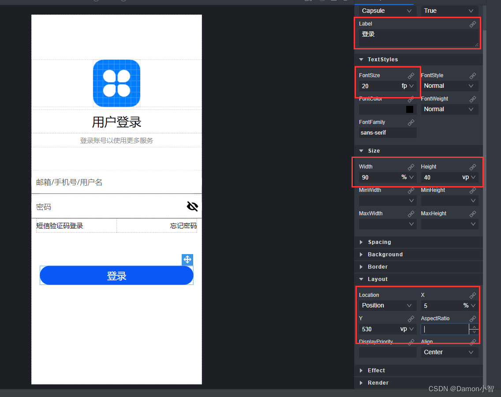Click the DisplayPriority input field
Image resolution: width=501 pixels, height=397 pixels.
tap(388, 352)
